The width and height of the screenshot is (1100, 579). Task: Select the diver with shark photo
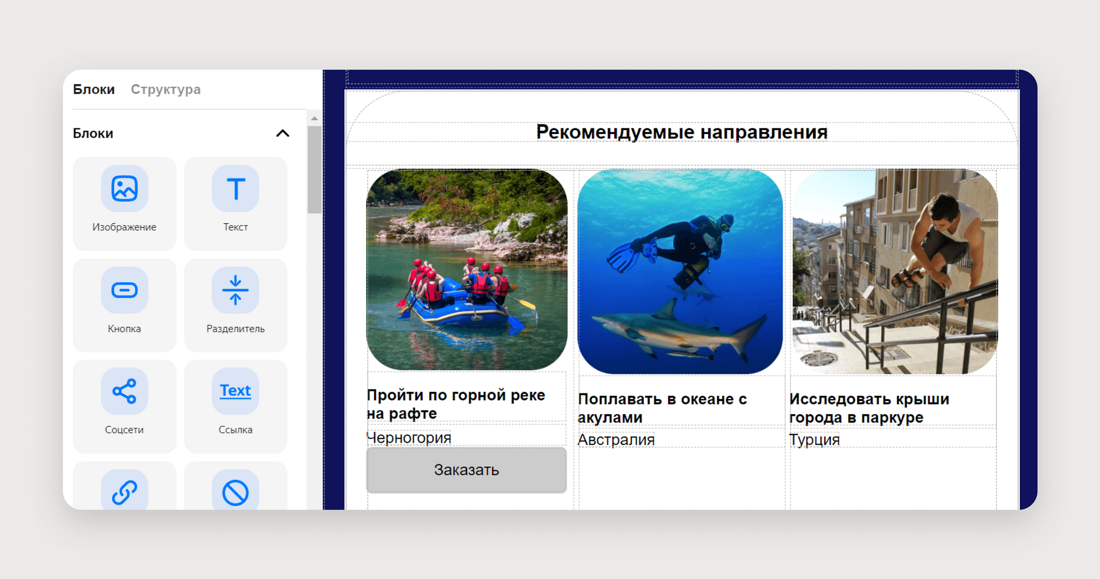pos(680,271)
